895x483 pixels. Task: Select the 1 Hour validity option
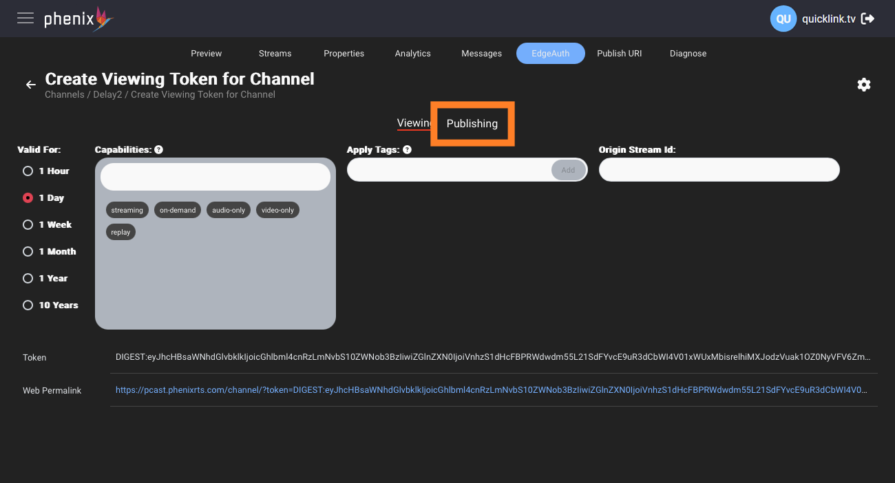(x=46, y=171)
